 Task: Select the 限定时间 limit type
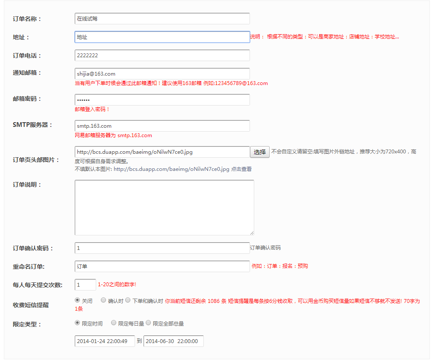tap(77, 323)
